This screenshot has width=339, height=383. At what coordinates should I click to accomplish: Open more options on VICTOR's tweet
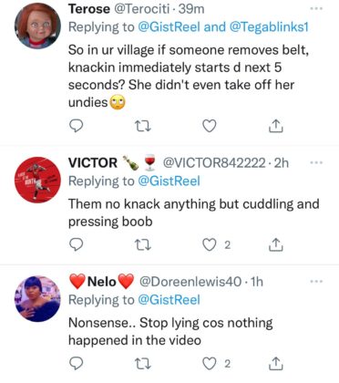[316, 162]
